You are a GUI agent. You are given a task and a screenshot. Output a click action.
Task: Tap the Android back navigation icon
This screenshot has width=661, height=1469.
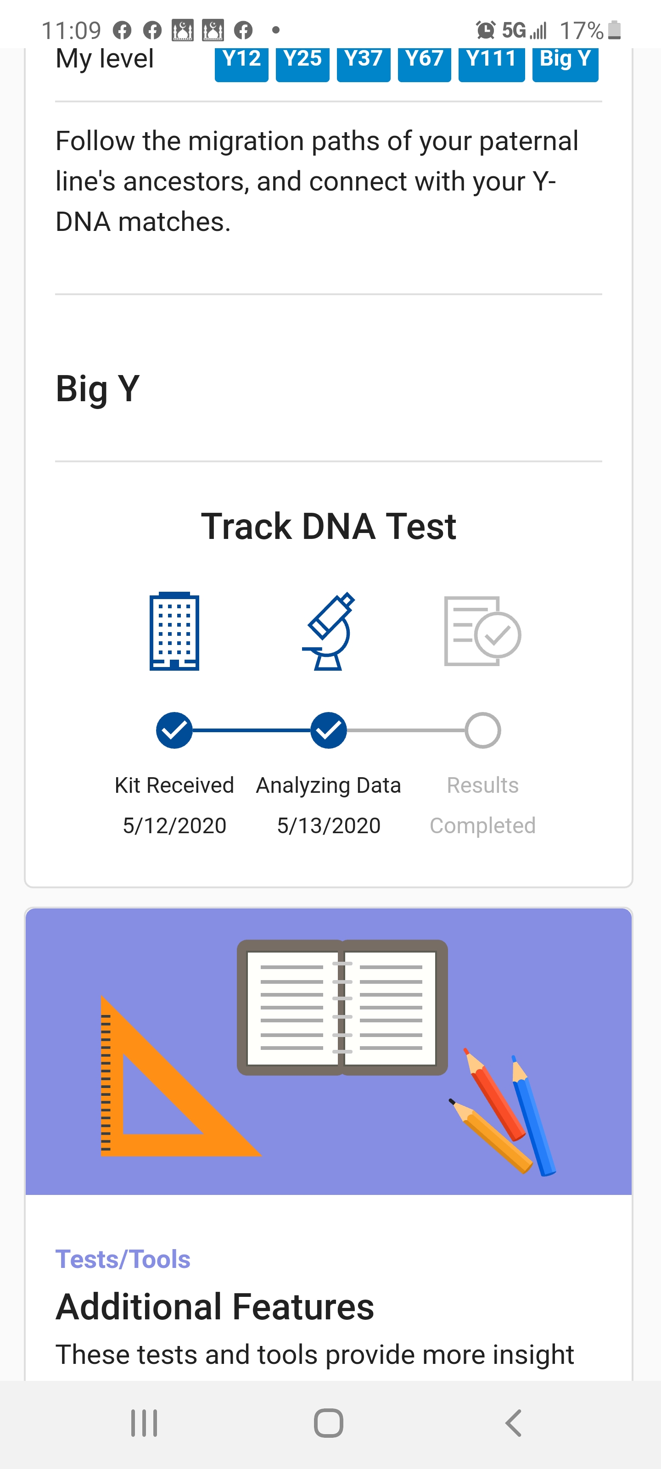click(x=513, y=1423)
